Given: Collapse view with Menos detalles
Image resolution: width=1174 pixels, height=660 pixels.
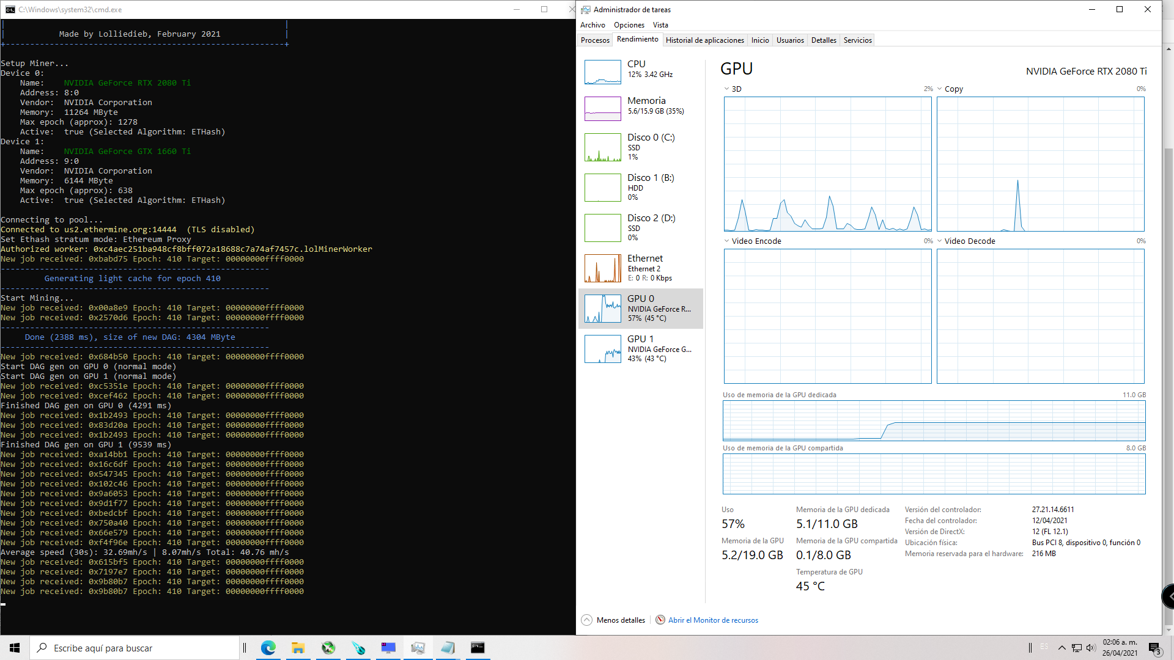Looking at the screenshot, I should click(x=613, y=620).
